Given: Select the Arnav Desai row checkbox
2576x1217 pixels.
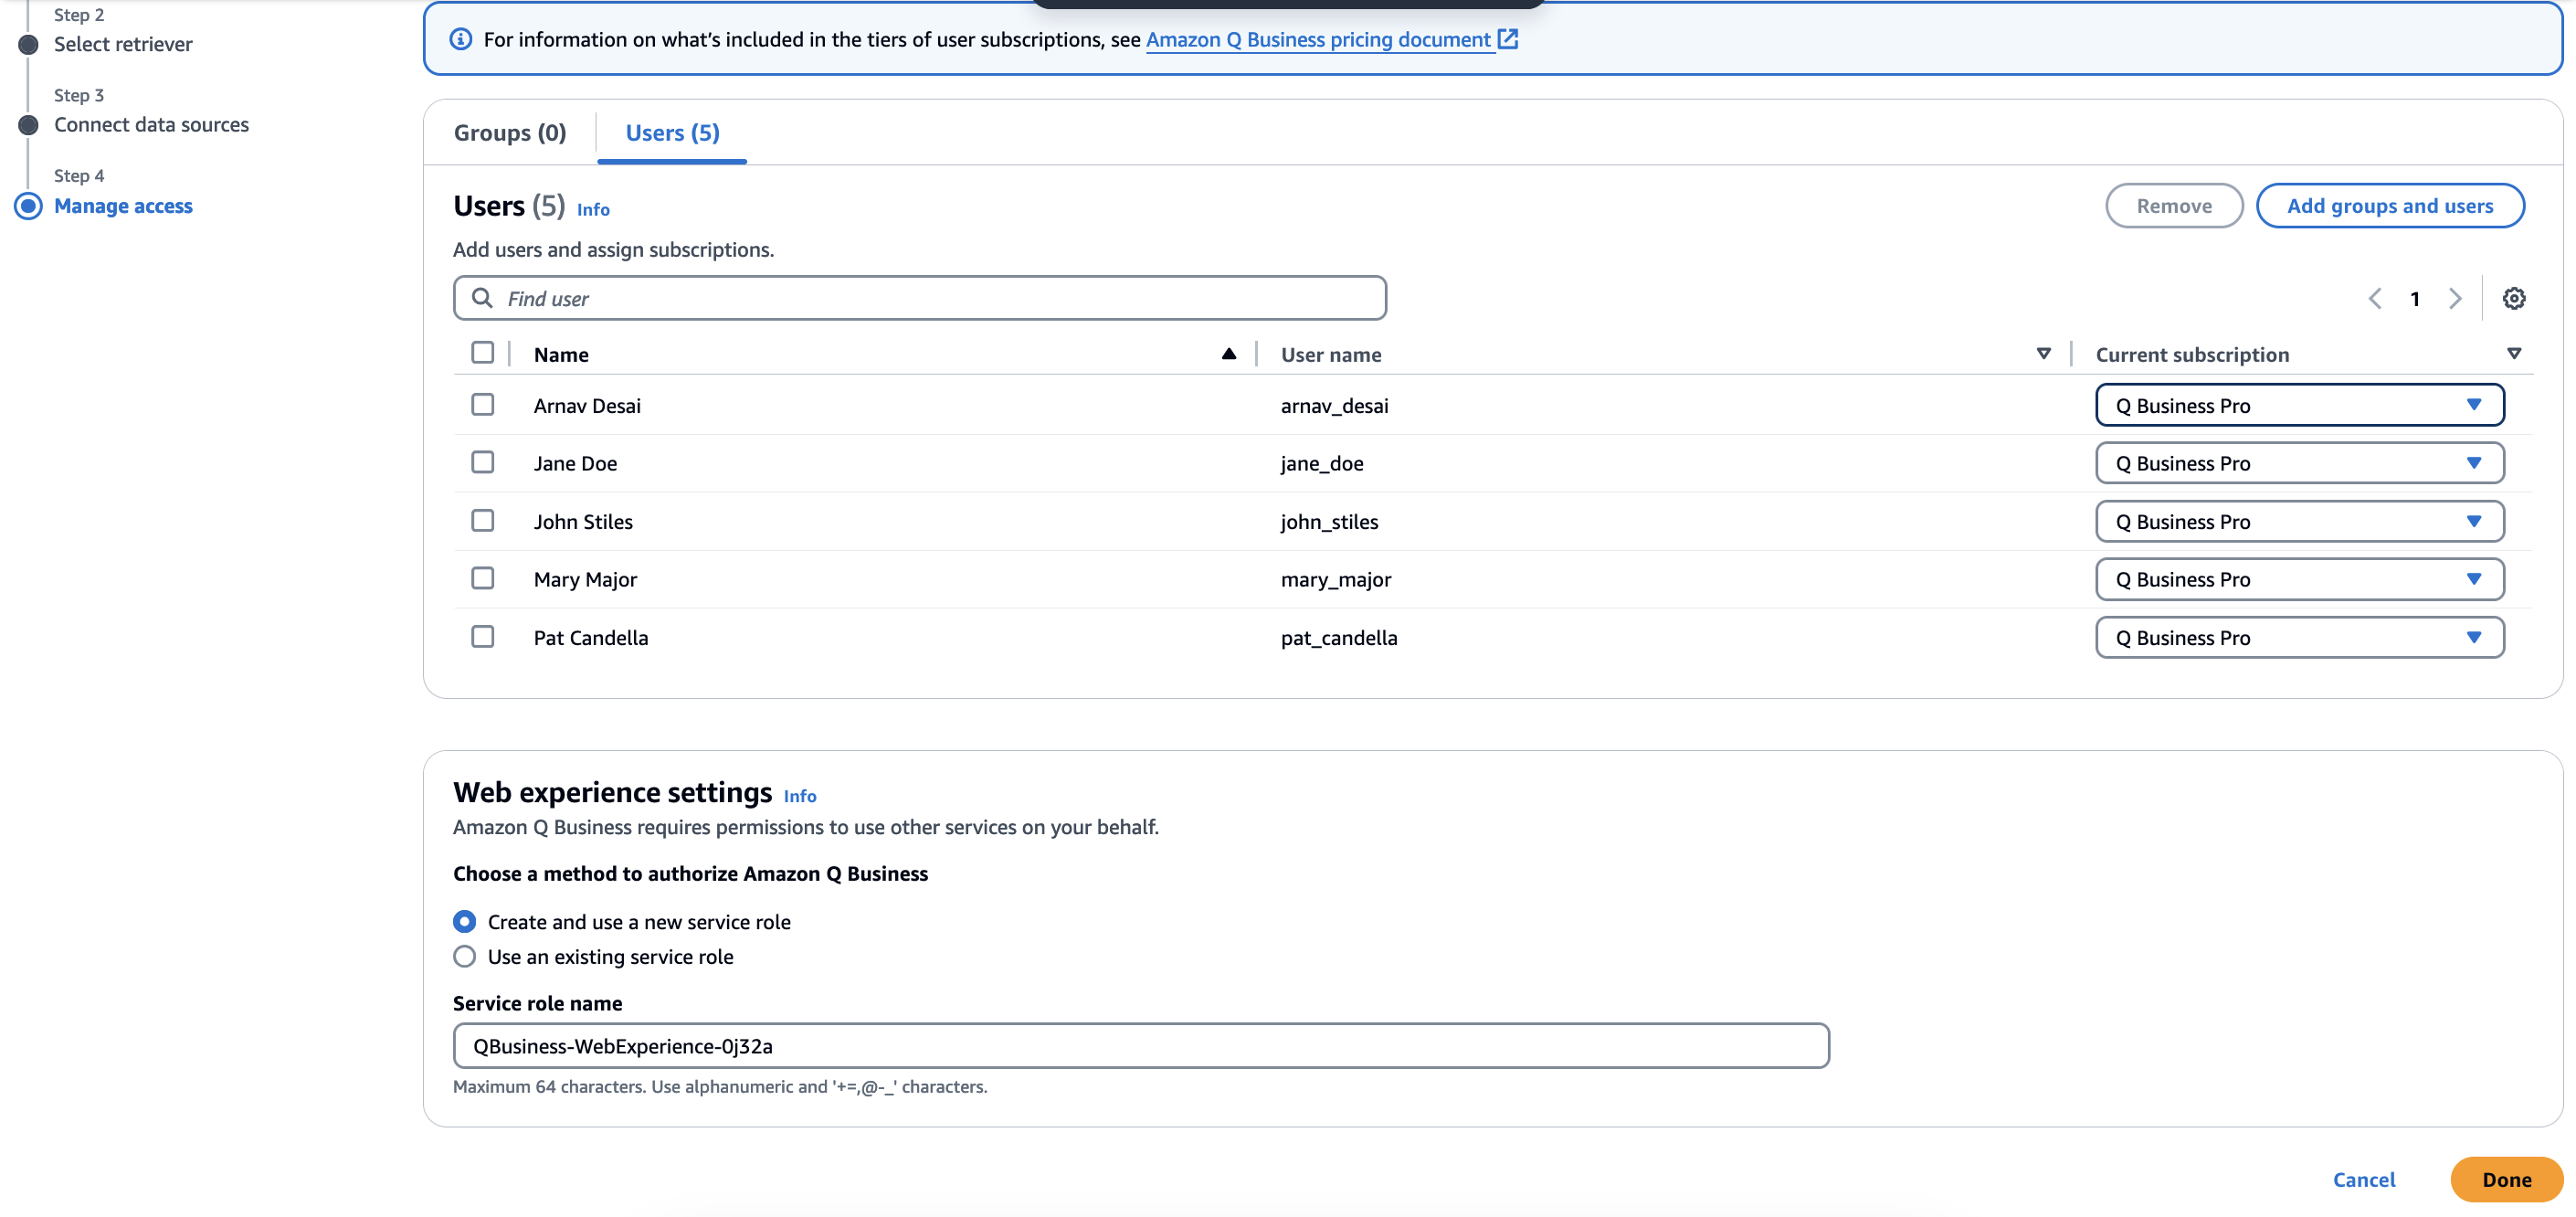Looking at the screenshot, I should point(482,405).
